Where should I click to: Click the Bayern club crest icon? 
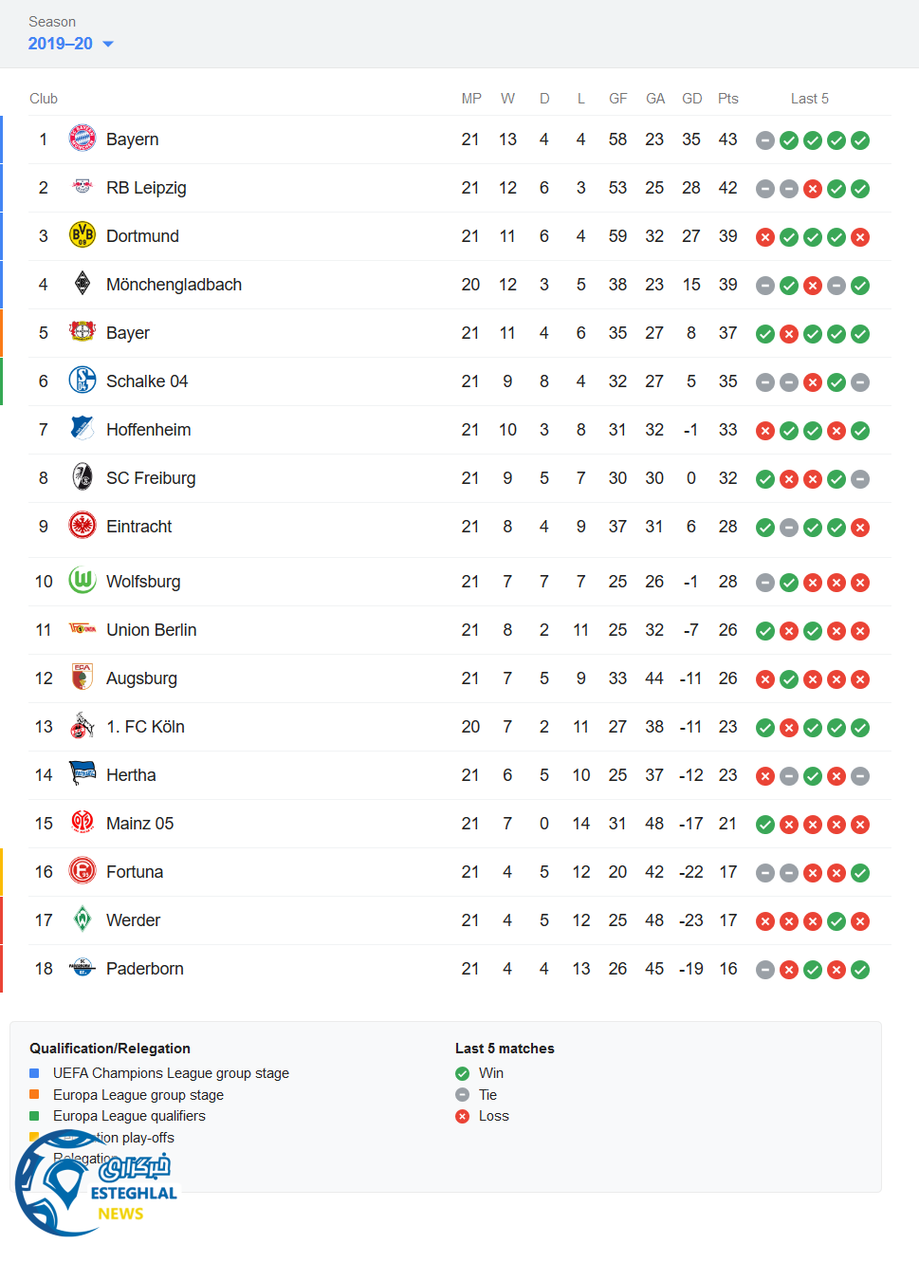click(83, 139)
